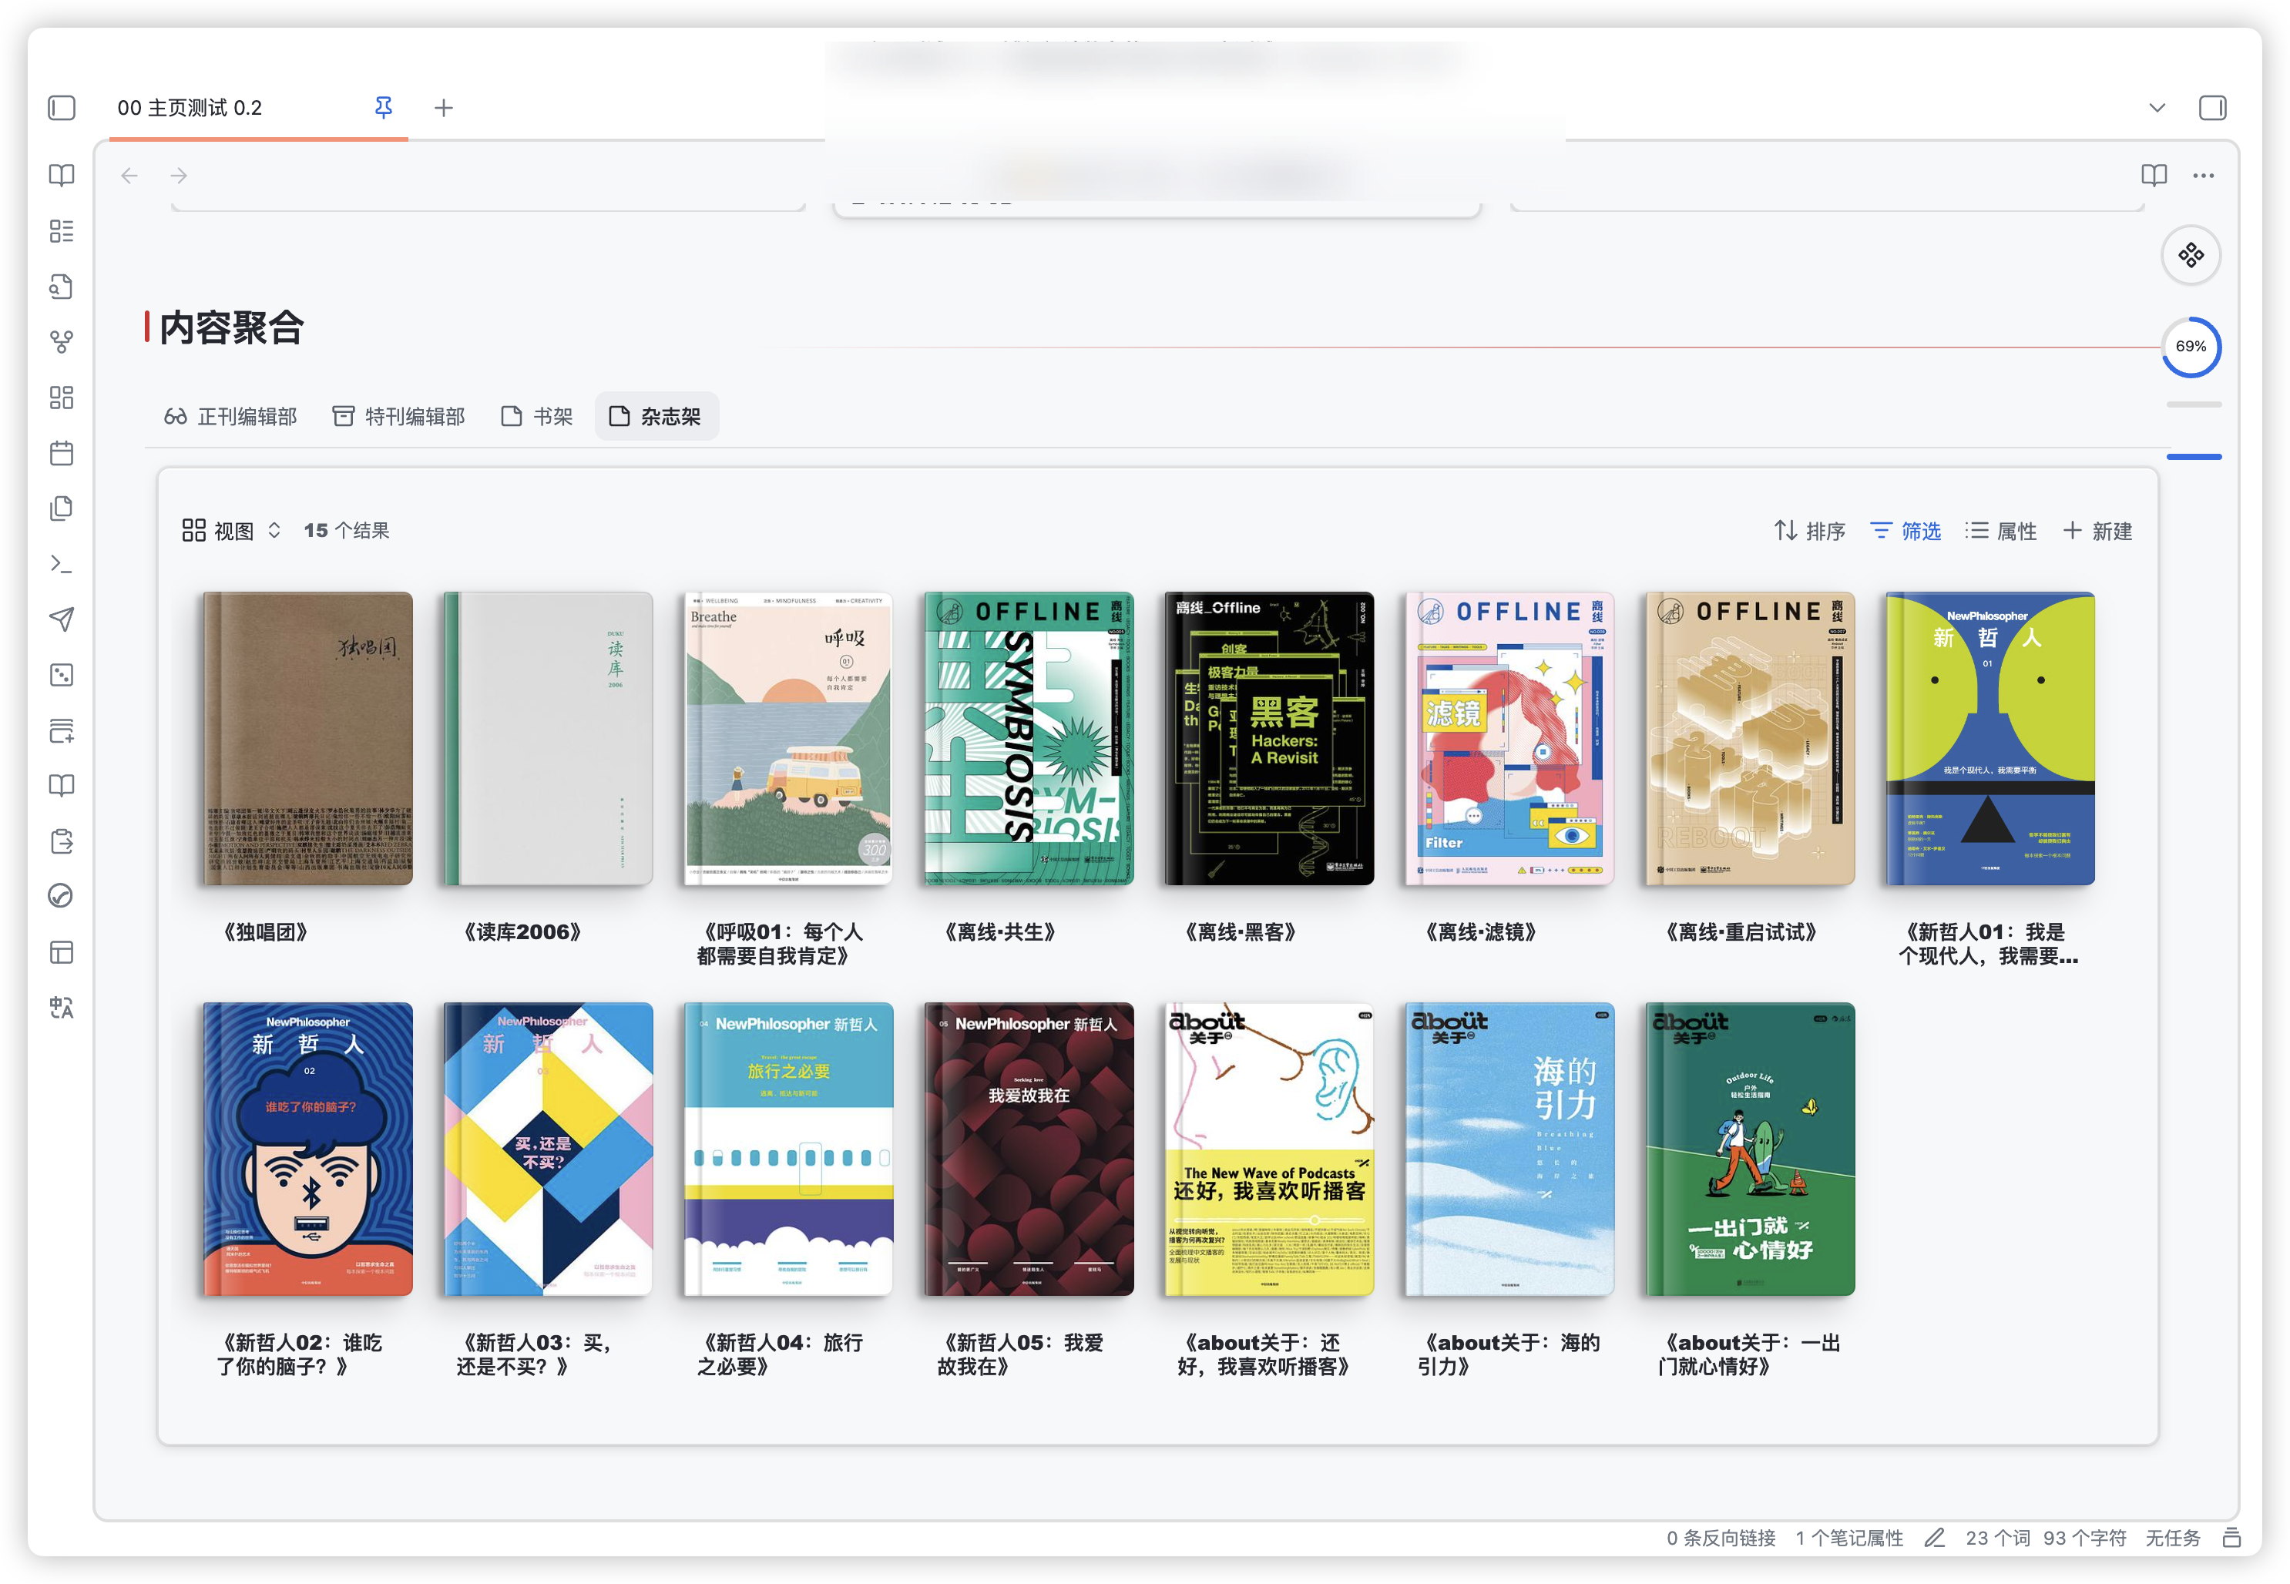Viewport: 2290px width, 1584px height.
Task: Open the 排序 sort options
Action: pos(1809,531)
